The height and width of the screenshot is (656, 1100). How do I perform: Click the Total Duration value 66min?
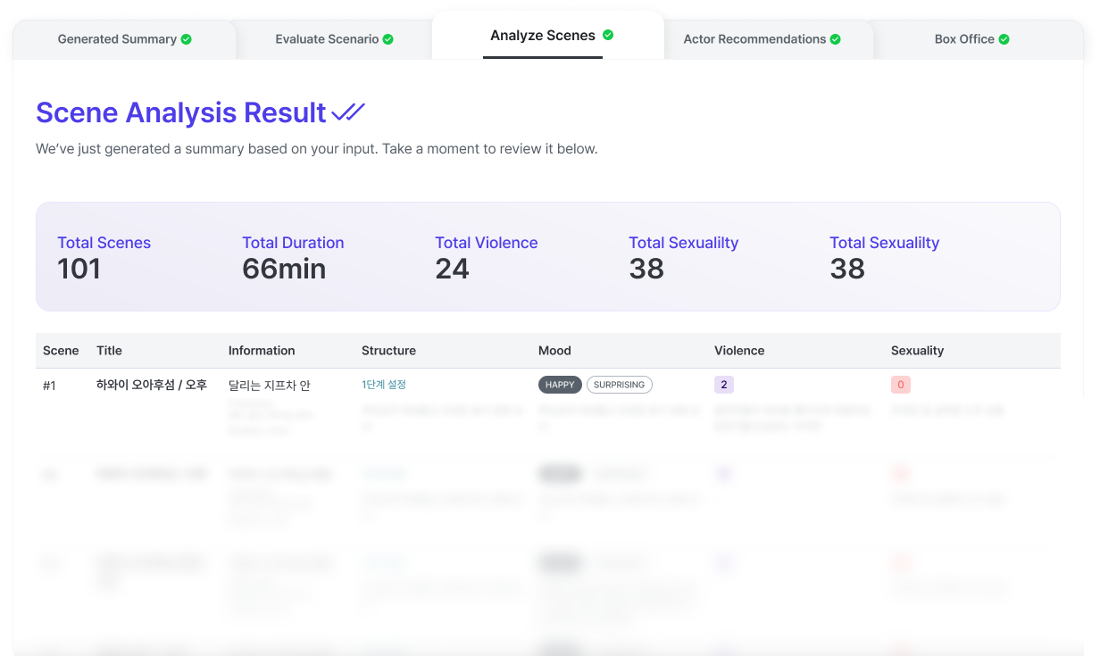pyautogui.click(x=284, y=269)
